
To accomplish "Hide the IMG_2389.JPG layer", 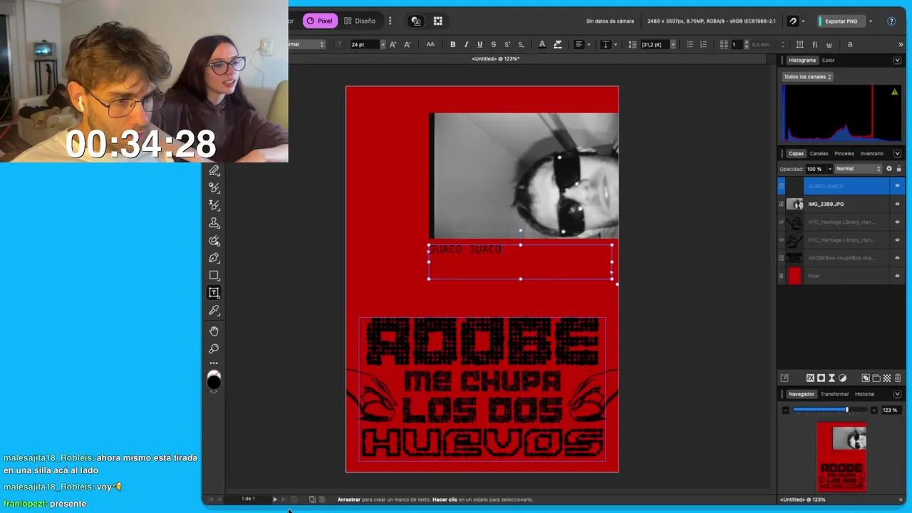I will tap(897, 204).
